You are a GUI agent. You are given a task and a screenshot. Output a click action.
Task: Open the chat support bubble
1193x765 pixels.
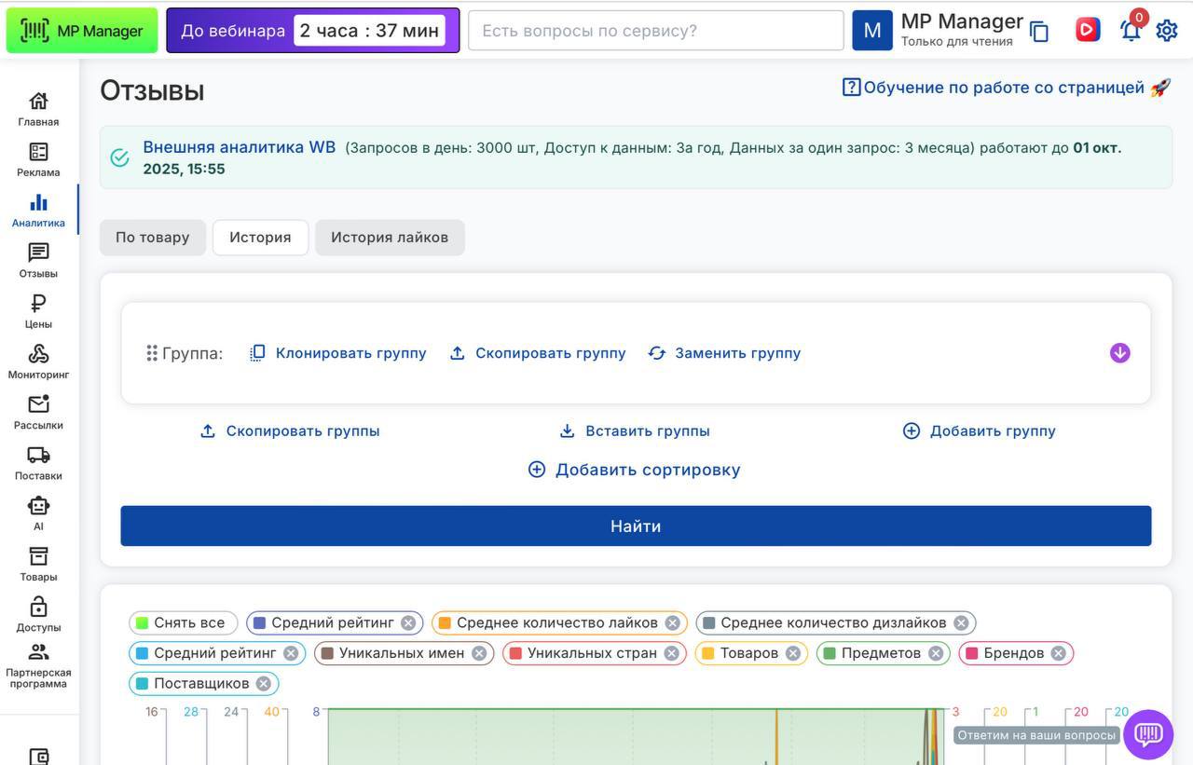point(1148,734)
